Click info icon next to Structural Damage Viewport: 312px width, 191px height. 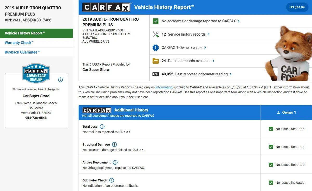[114, 144]
